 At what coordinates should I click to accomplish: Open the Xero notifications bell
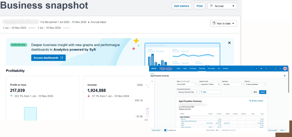coord(275,69)
